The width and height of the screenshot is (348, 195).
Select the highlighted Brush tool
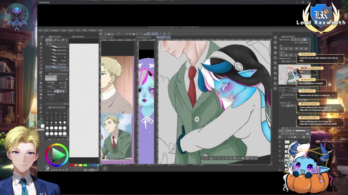click(41, 72)
